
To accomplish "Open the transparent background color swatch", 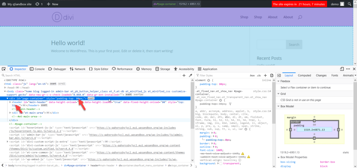I will [x=221, y=164].
